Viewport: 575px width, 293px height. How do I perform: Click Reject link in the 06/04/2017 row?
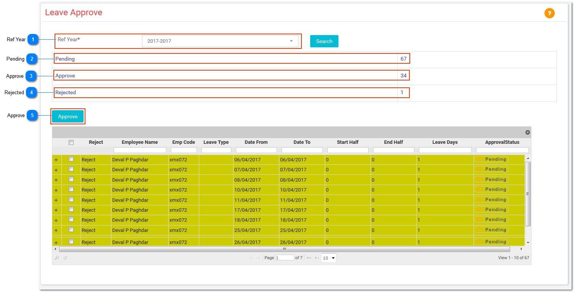pos(89,160)
